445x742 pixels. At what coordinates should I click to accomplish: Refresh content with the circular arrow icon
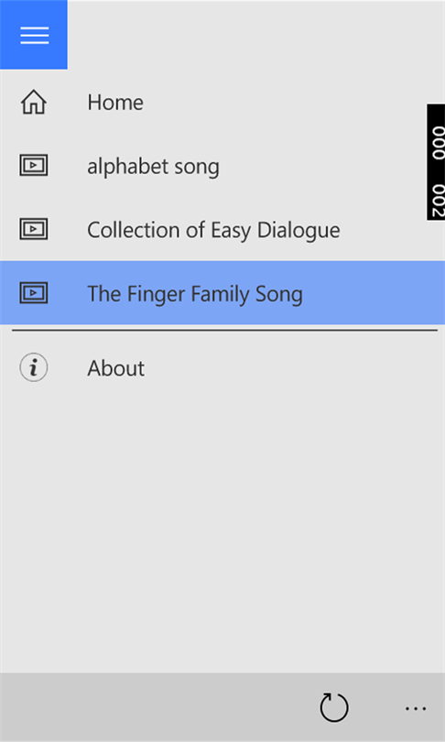click(x=334, y=708)
